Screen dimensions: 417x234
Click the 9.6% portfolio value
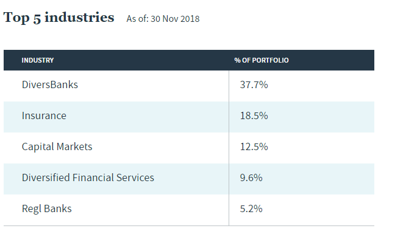tap(251, 178)
